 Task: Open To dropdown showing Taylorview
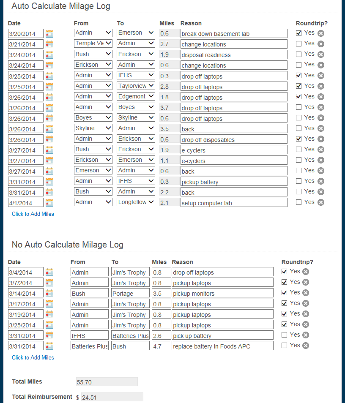click(x=136, y=86)
